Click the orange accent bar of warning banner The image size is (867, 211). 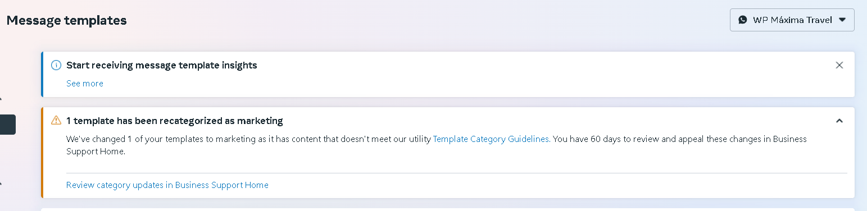tap(42, 153)
